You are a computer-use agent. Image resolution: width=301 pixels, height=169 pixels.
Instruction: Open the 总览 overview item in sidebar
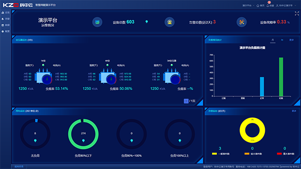click(x=6, y=13)
